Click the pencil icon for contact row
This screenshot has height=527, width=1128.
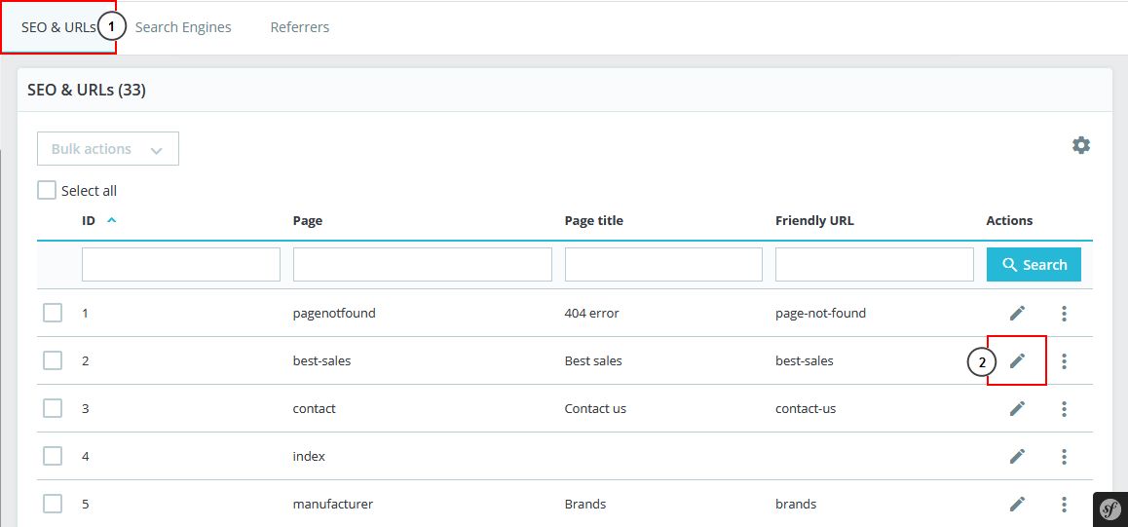tap(1017, 408)
